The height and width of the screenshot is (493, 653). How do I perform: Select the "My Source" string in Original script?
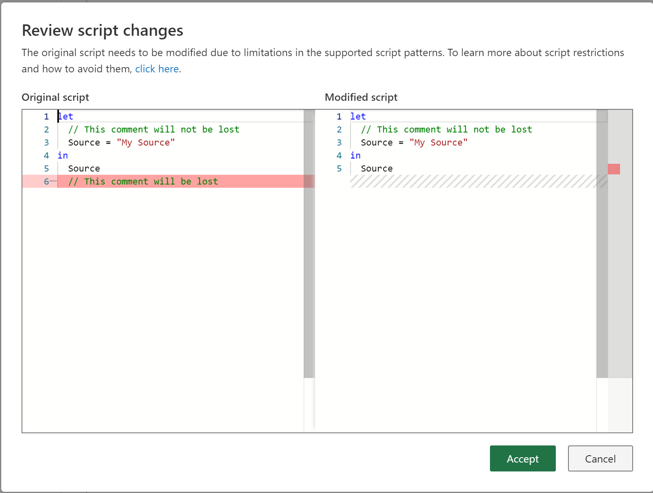[x=146, y=142]
